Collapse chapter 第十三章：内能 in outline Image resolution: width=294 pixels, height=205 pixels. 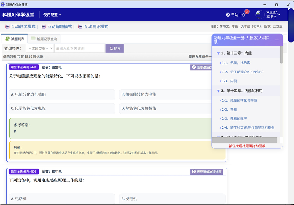pyautogui.click(x=218, y=53)
